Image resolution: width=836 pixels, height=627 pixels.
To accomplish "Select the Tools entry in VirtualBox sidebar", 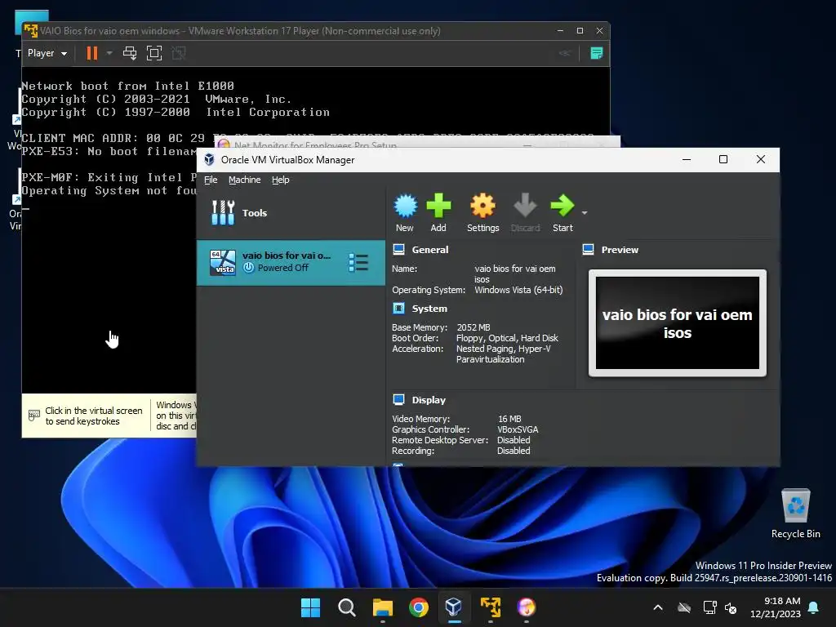I will 291,213.
